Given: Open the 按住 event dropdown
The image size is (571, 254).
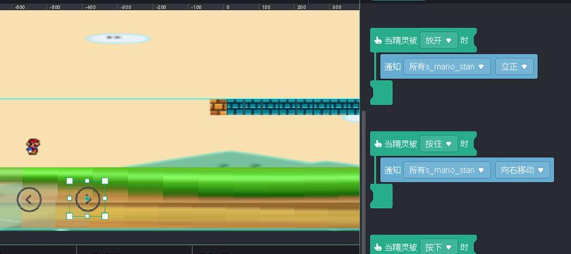Looking at the screenshot, I should pyautogui.click(x=438, y=144).
